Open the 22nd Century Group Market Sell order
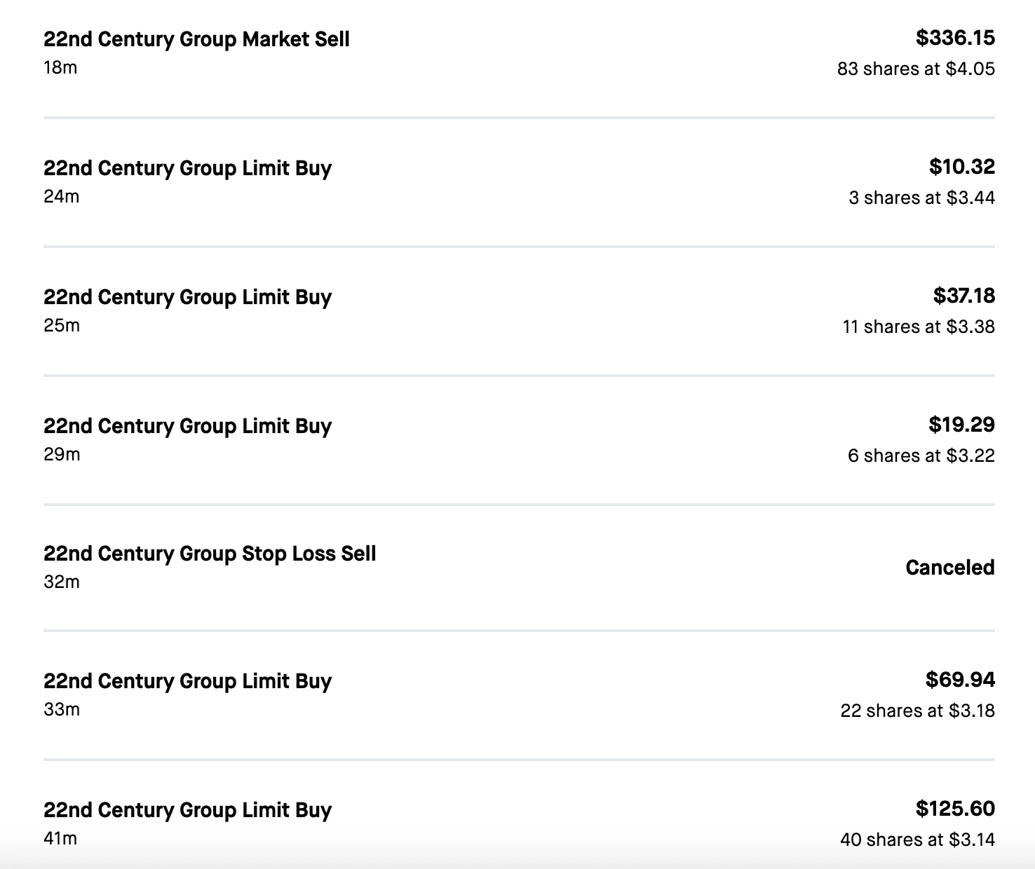The image size is (1035, 869). (x=196, y=39)
